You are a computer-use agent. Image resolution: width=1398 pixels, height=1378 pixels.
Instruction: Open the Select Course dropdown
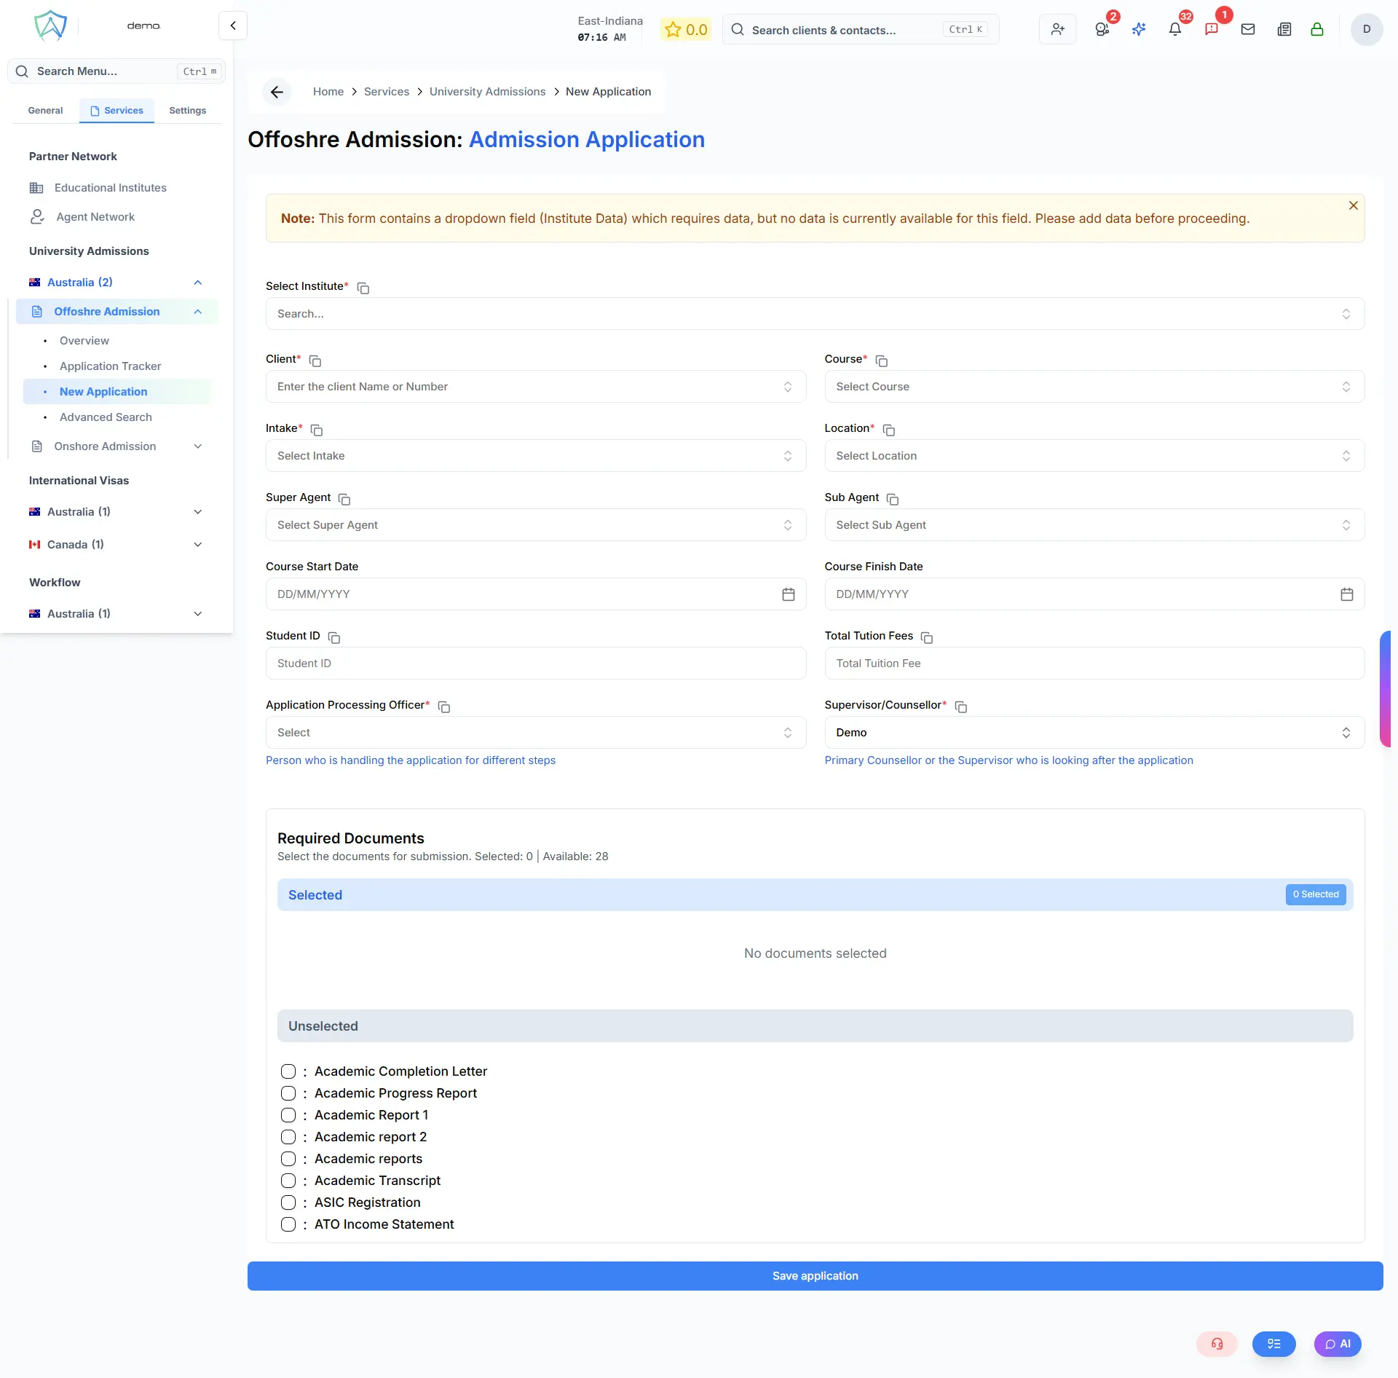pos(1092,387)
